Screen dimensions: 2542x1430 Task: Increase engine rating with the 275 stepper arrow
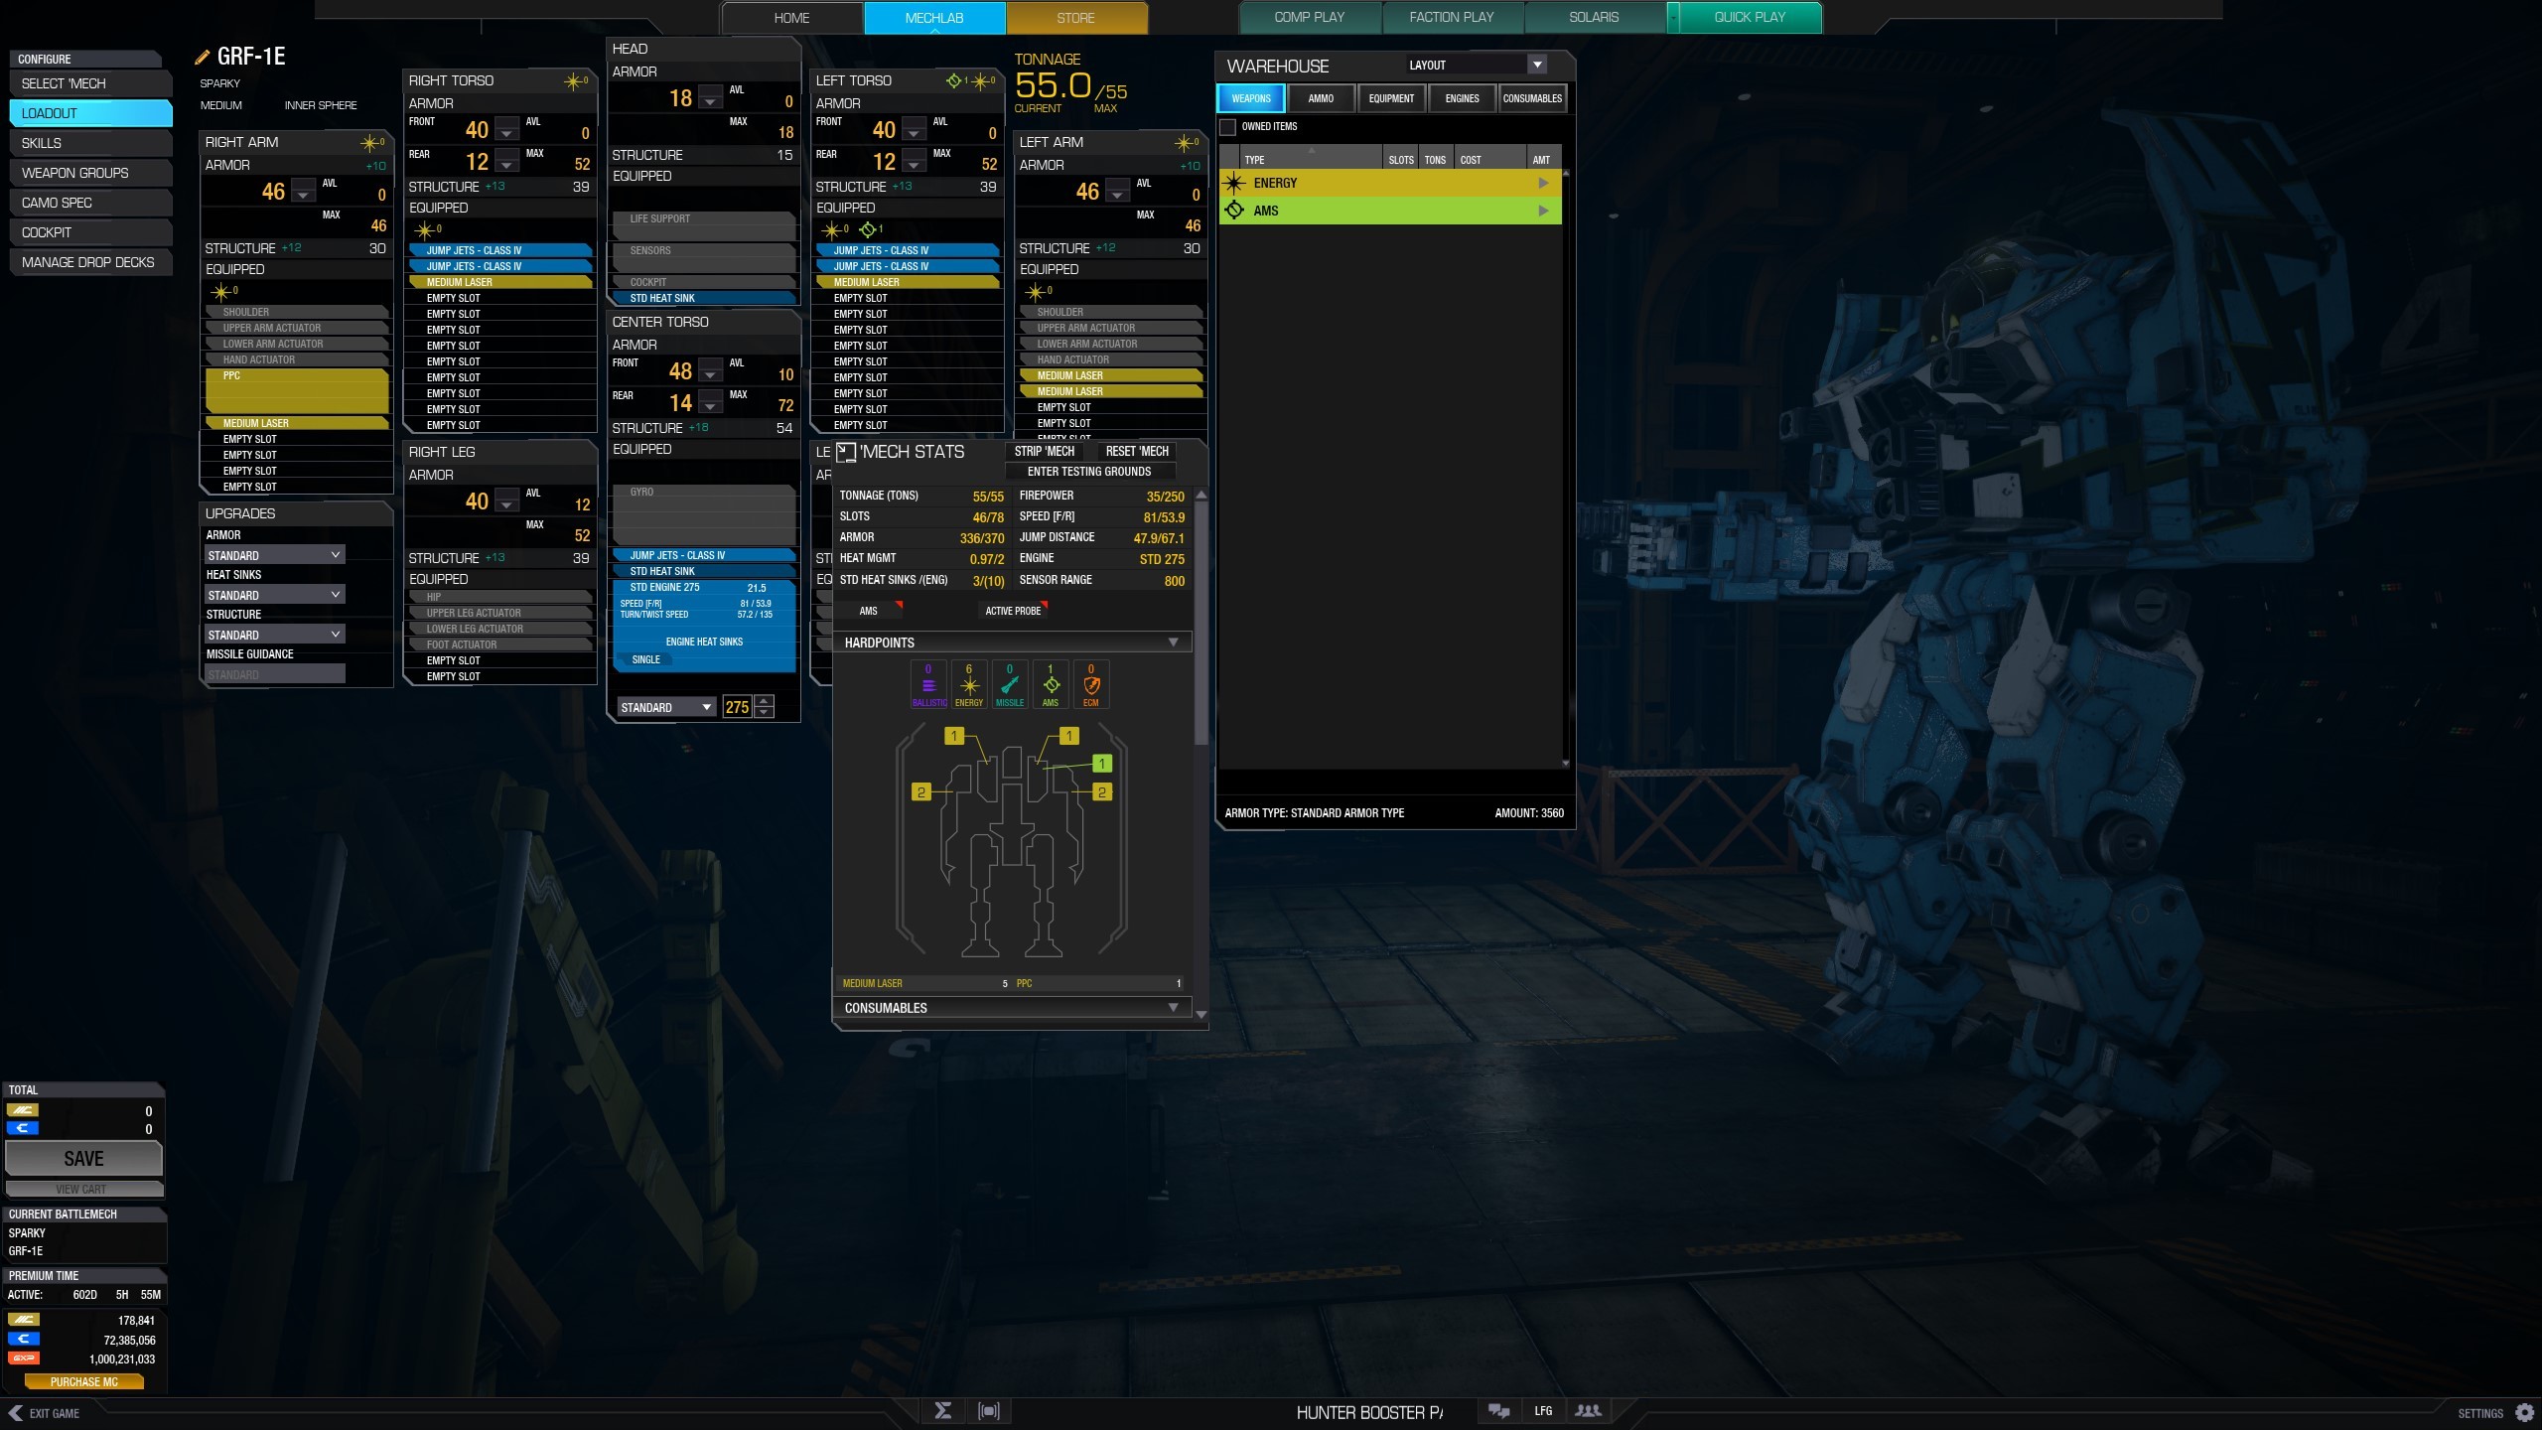[764, 701]
